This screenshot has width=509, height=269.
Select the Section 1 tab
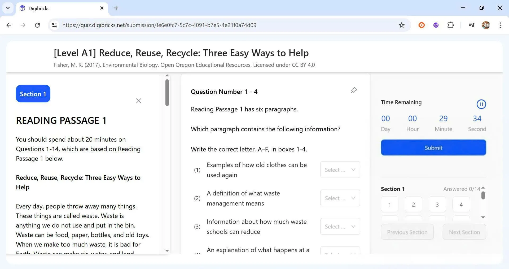33,94
